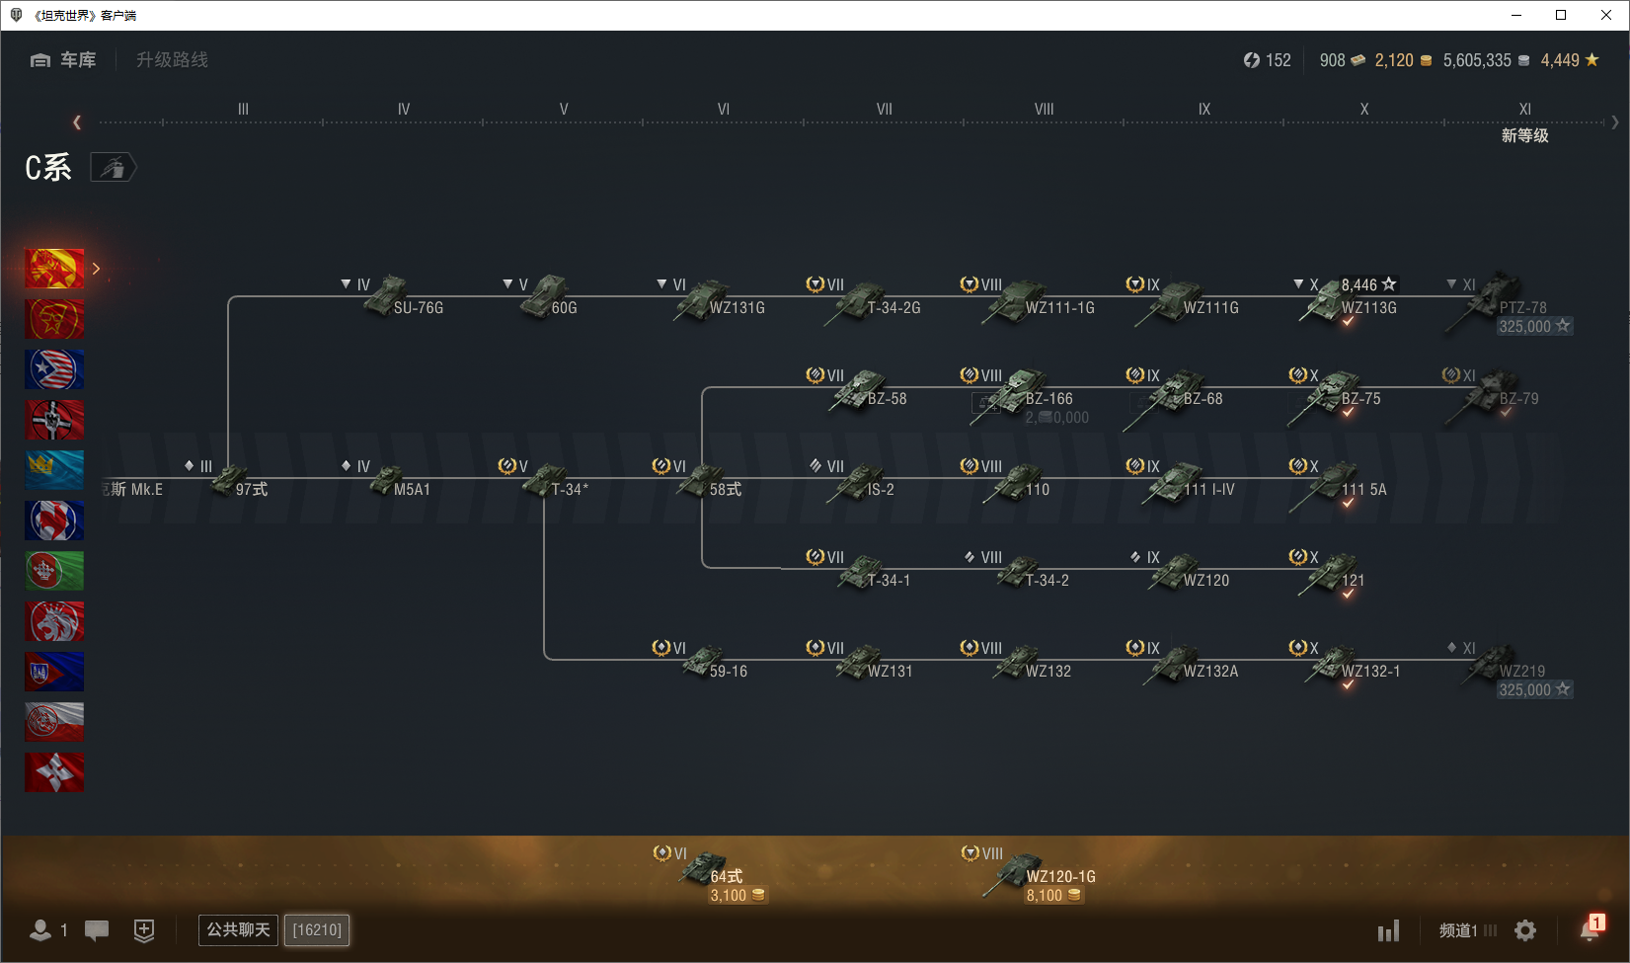Toggle C系 tech tree view icon
The width and height of the screenshot is (1630, 963).
114,168
